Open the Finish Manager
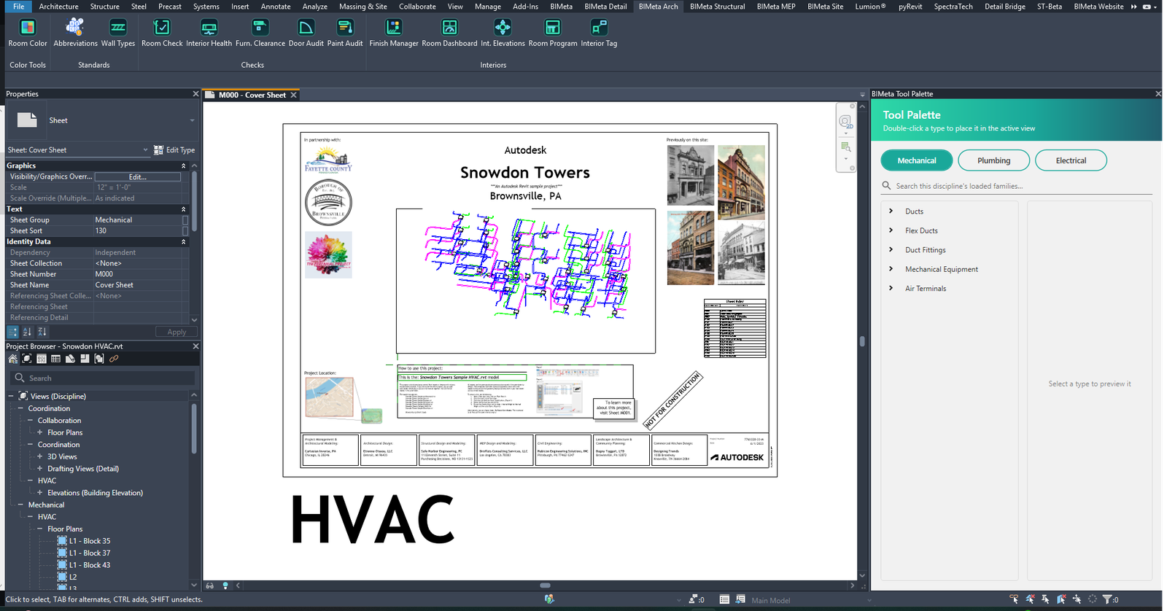The height and width of the screenshot is (611, 1167). click(x=394, y=34)
